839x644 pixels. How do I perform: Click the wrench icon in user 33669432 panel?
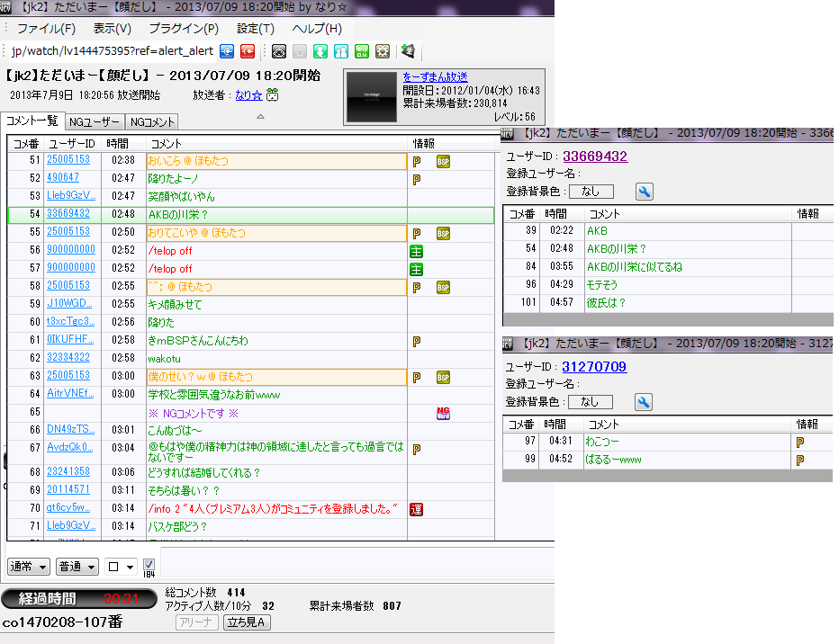click(645, 192)
